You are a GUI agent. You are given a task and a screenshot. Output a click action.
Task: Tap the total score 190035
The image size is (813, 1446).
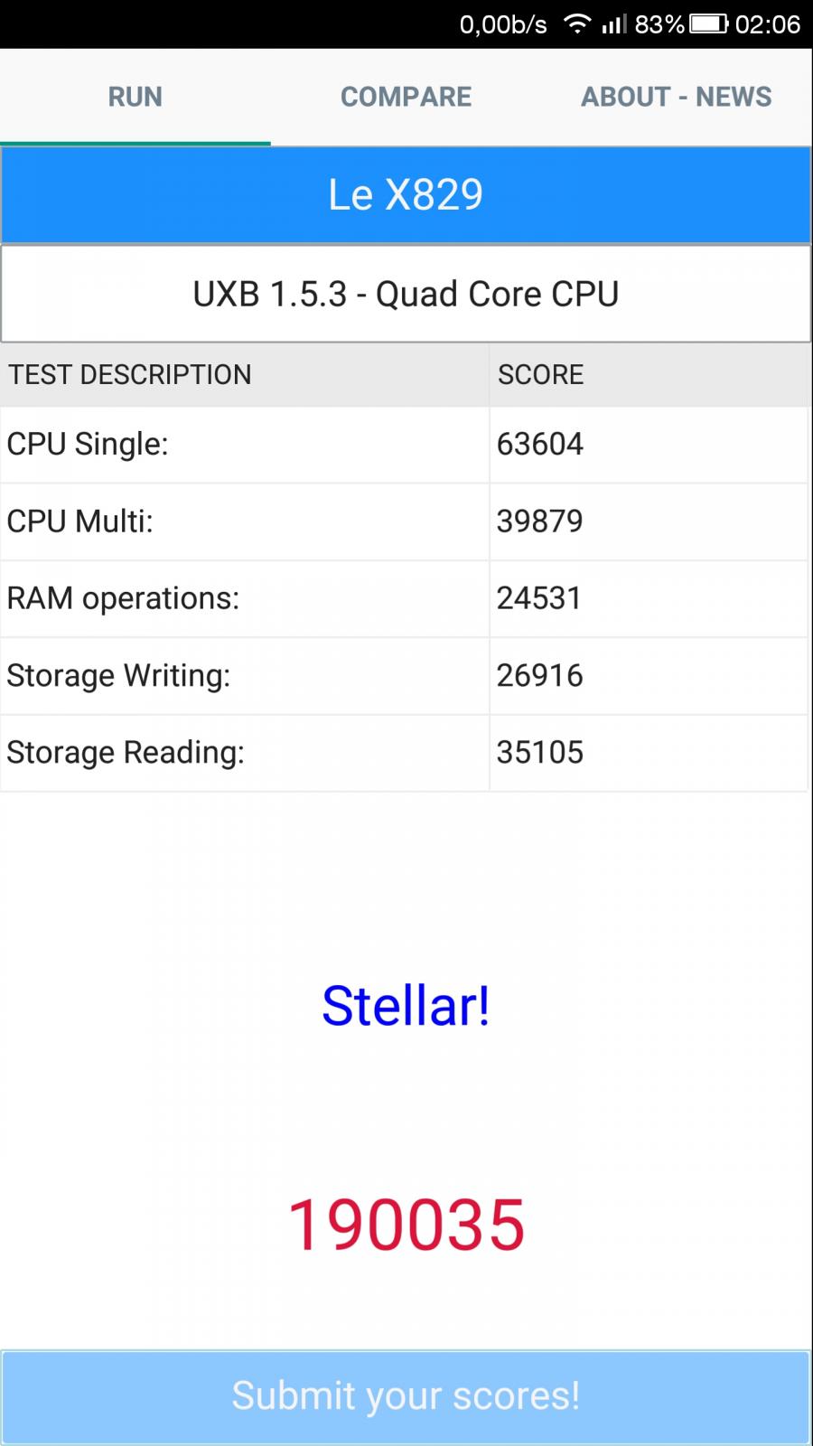pyautogui.click(x=406, y=1225)
